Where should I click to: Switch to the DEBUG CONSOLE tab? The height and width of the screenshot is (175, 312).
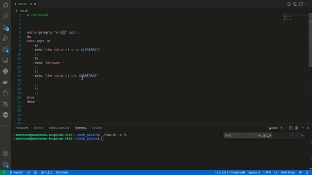pyautogui.click(x=59, y=128)
